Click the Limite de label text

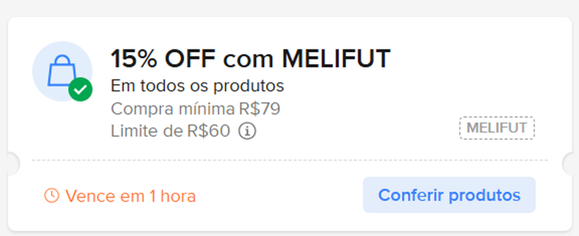[148, 131]
